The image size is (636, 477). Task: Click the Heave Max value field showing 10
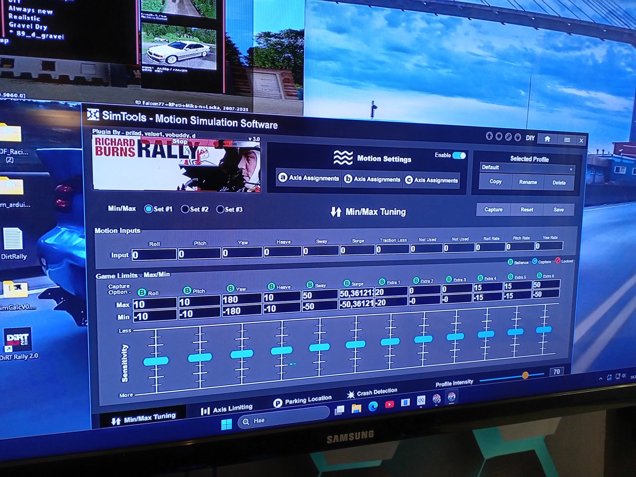tap(282, 297)
